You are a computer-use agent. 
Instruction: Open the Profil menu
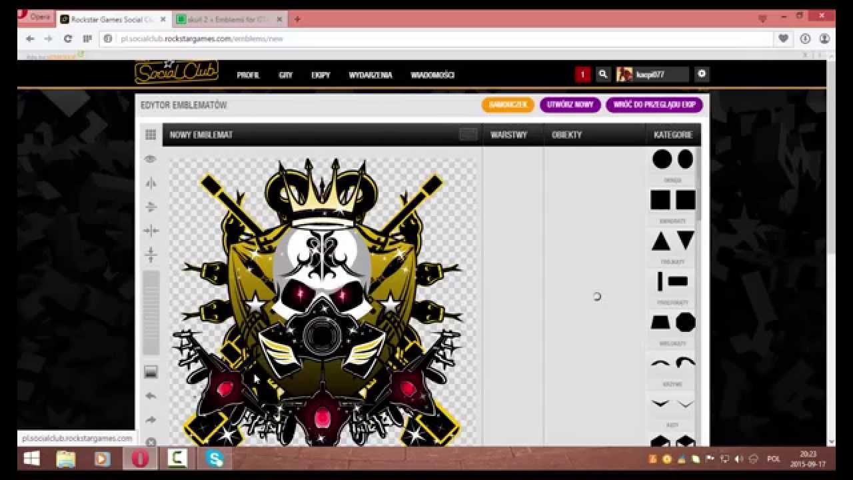click(x=248, y=75)
